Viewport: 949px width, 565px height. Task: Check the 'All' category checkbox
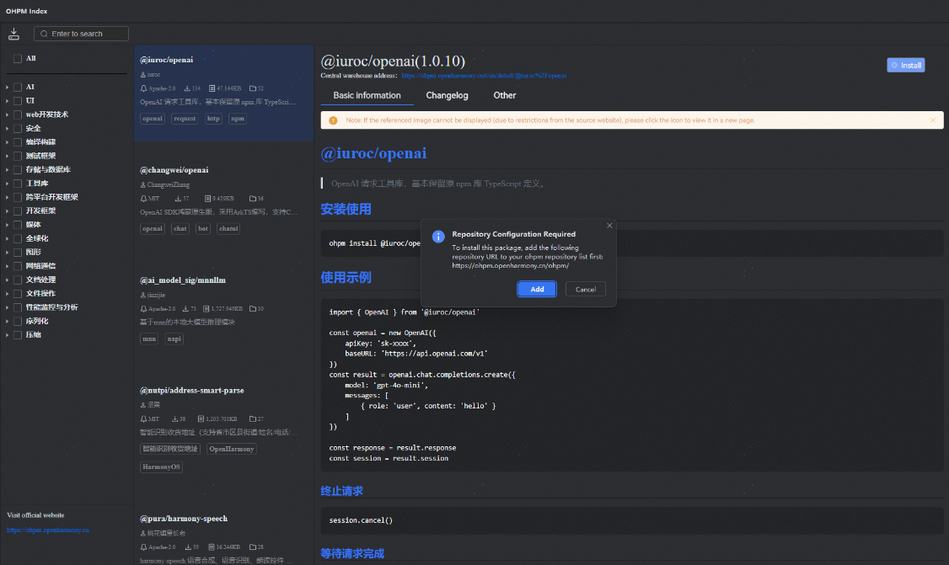point(18,59)
